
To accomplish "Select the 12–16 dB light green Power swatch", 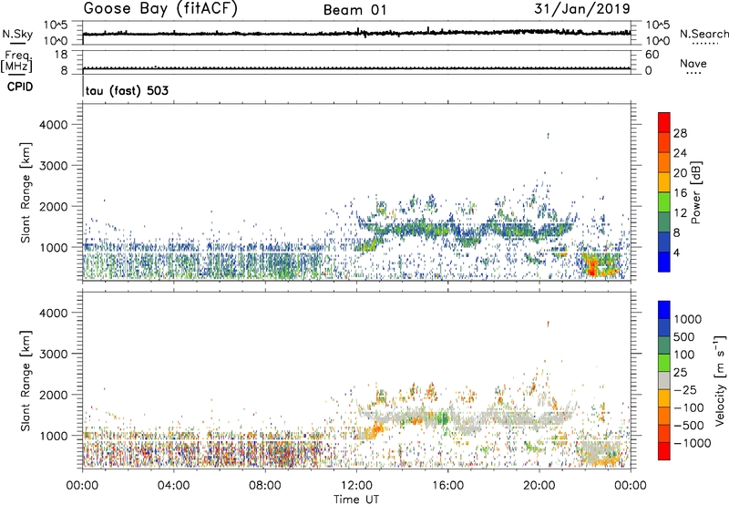I will tap(664, 202).
